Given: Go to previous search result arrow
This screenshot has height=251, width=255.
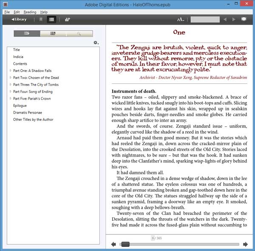Looking at the screenshot, I should pyautogui.click(x=225, y=20).
